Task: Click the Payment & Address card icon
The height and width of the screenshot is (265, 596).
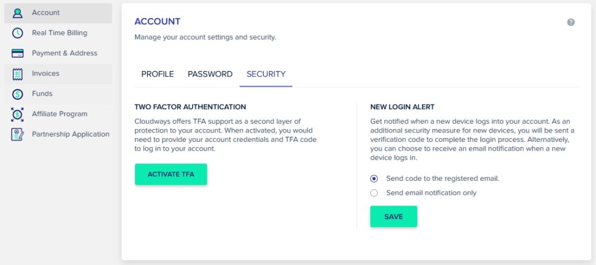Action: click(x=17, y=53)
